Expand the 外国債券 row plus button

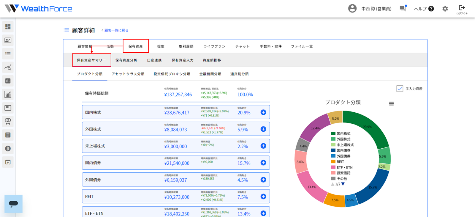(263, 180)
